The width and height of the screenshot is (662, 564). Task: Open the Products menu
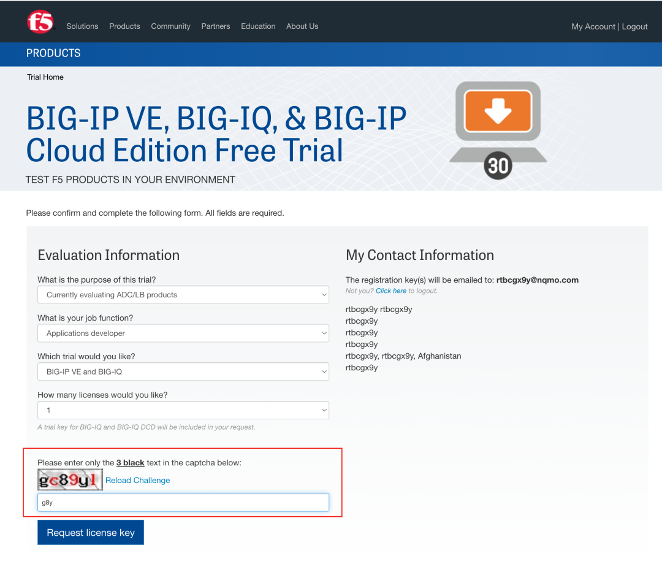point(124,26)
